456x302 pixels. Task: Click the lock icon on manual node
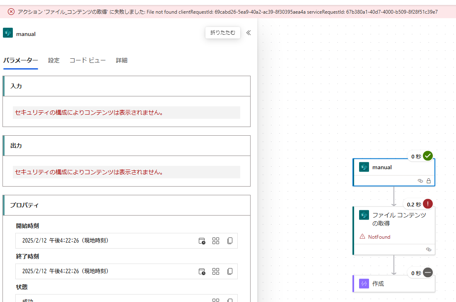coord(429,181)
